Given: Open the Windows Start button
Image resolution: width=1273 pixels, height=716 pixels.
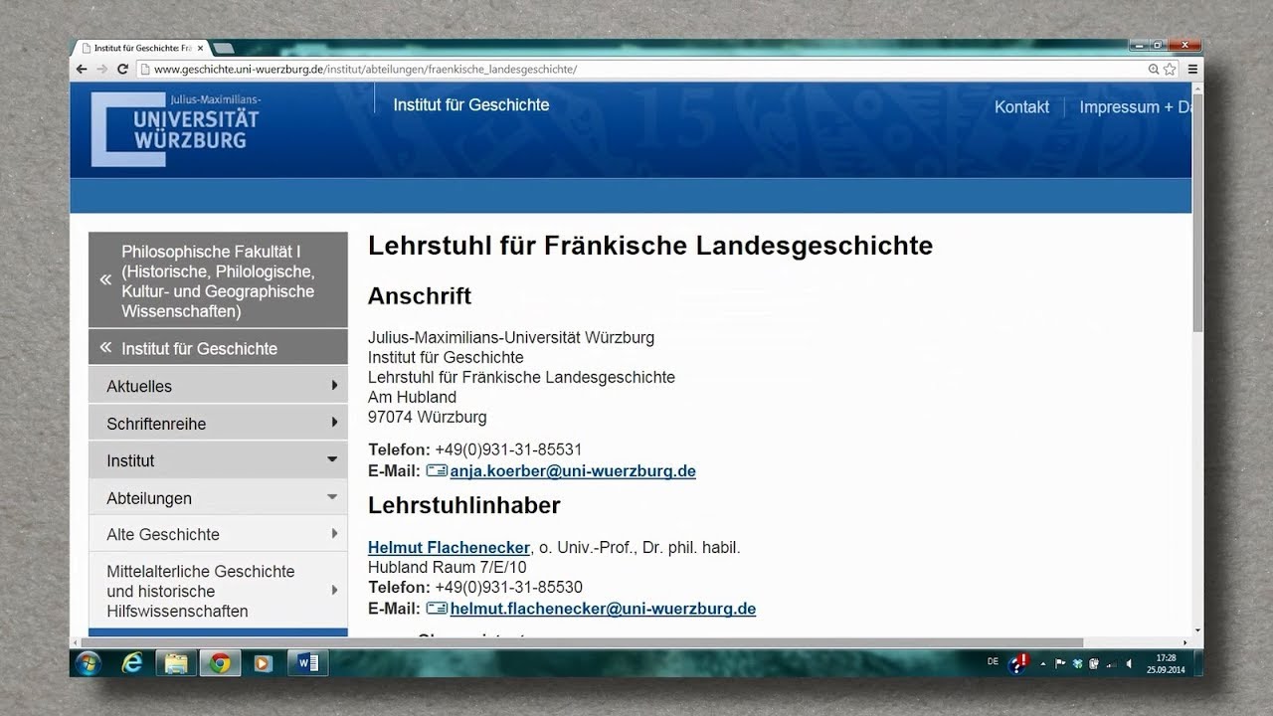Looking at the screenshot, I should pos(87,662).
